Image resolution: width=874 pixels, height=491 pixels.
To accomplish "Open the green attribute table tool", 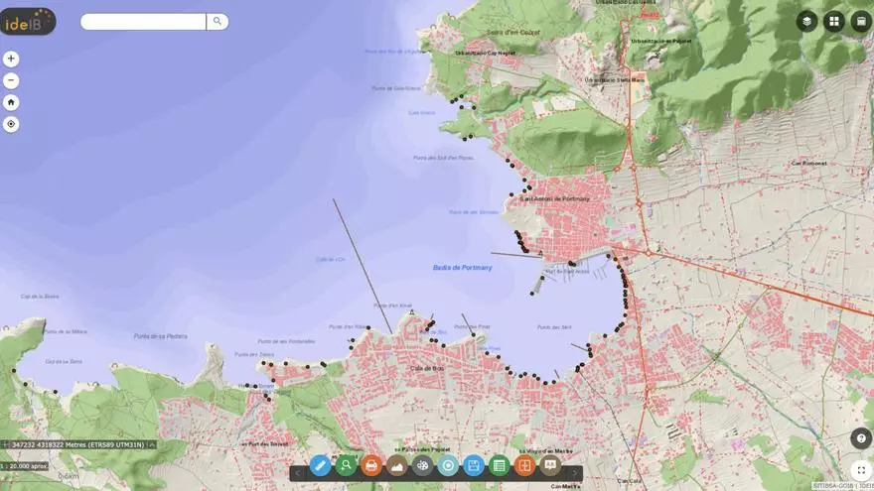I will point(500,465).
